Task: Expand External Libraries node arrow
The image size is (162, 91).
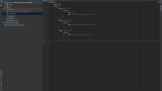Action: pos(3,23)
